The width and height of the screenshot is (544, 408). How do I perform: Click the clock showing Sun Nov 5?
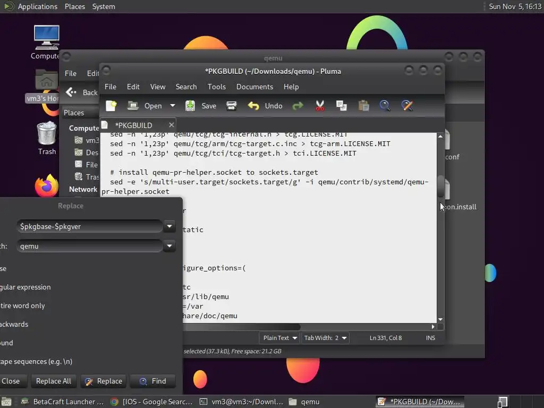coord(515,6)
